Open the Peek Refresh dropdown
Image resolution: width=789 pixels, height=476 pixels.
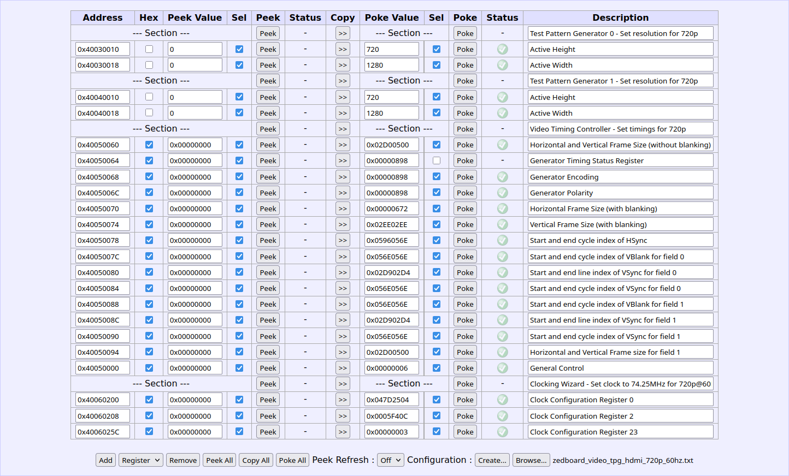pyautogui.click(x=390, y=460)
